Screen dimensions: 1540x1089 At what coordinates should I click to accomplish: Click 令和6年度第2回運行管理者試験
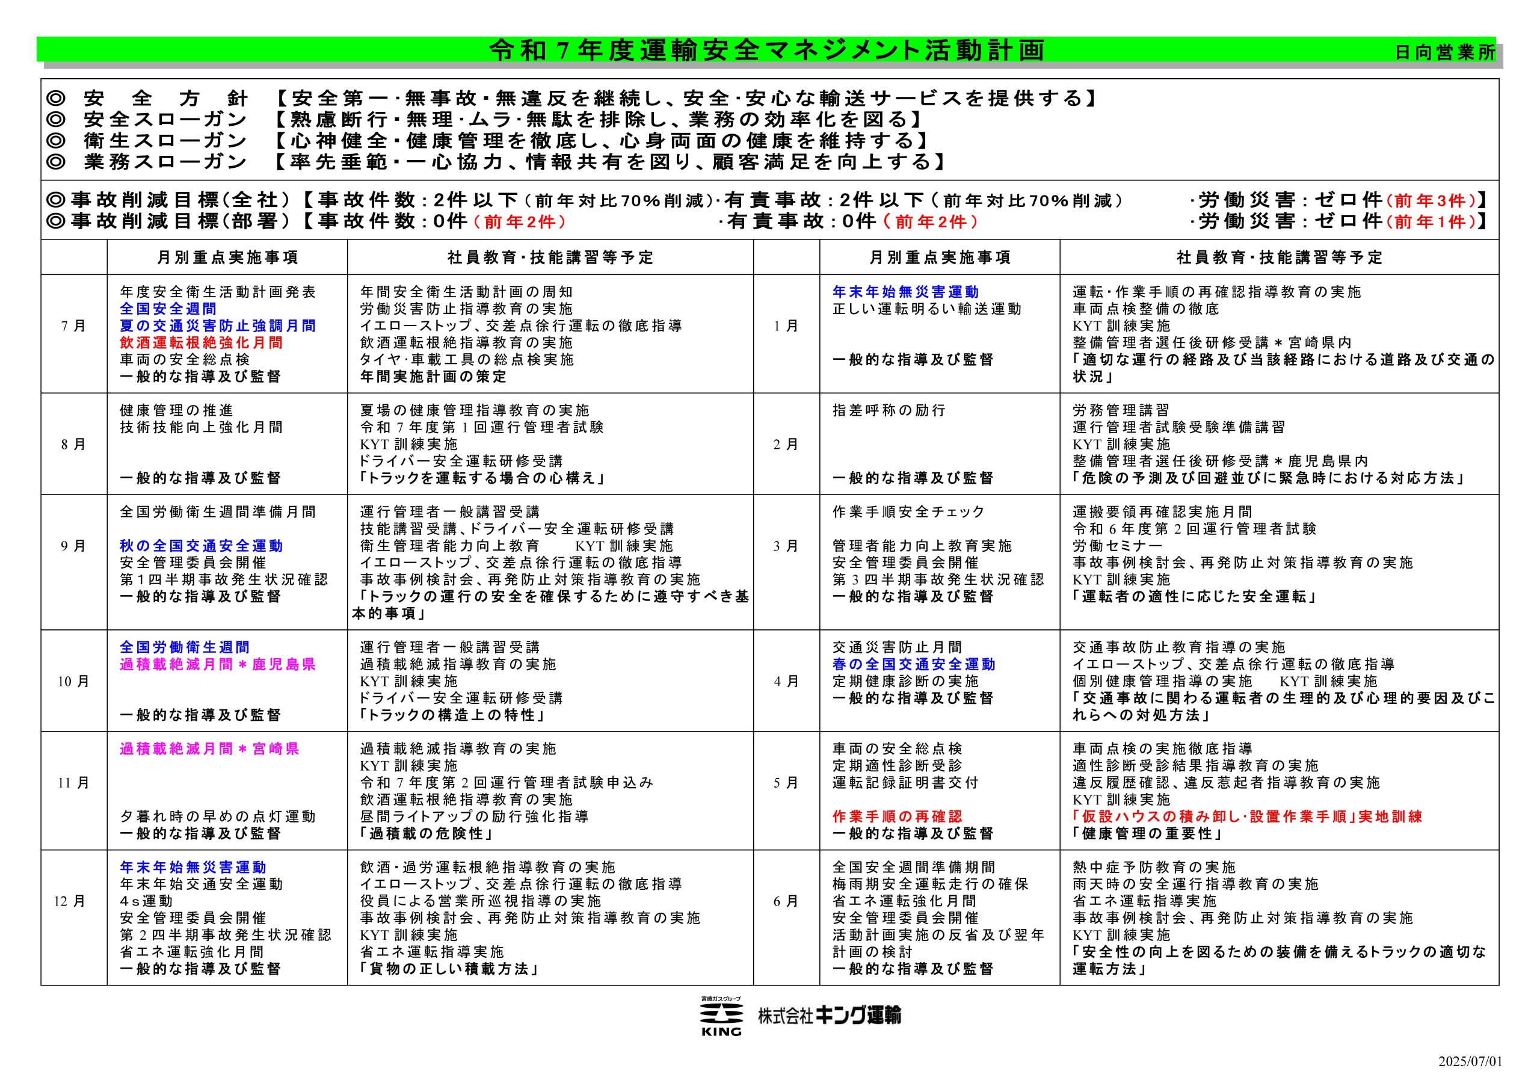[x=1195, y=529]
